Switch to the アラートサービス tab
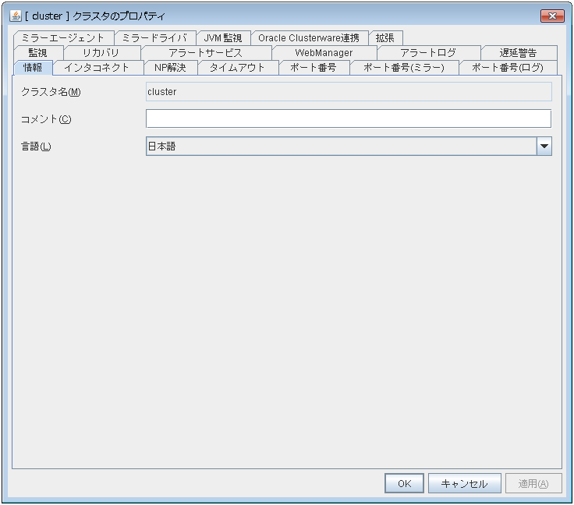Screen dimensions: 574x505 (x=205, y=53)
